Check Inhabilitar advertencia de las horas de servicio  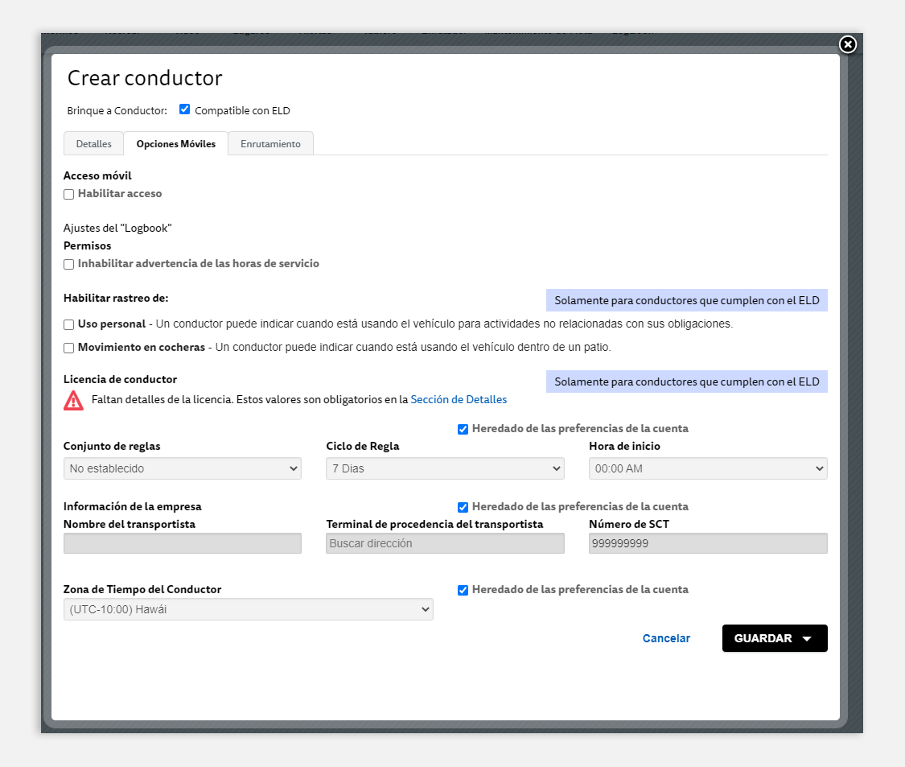pos(68,264)
